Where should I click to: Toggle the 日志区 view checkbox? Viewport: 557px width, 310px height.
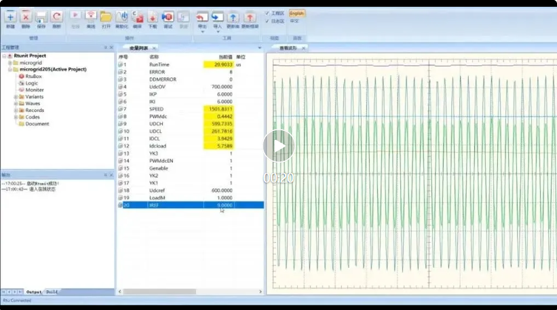pos(267,21)
